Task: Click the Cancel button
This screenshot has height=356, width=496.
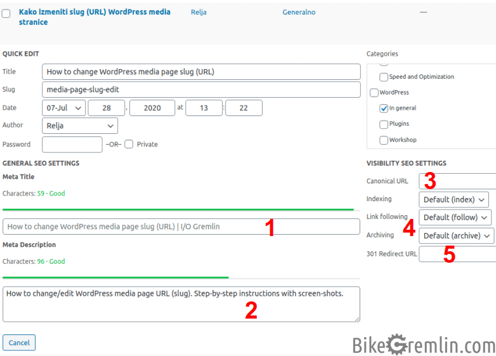Action: pyautogui.click(x=19, y=343)
